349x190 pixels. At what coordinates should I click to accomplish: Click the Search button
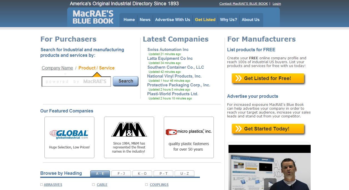(126, 81)
